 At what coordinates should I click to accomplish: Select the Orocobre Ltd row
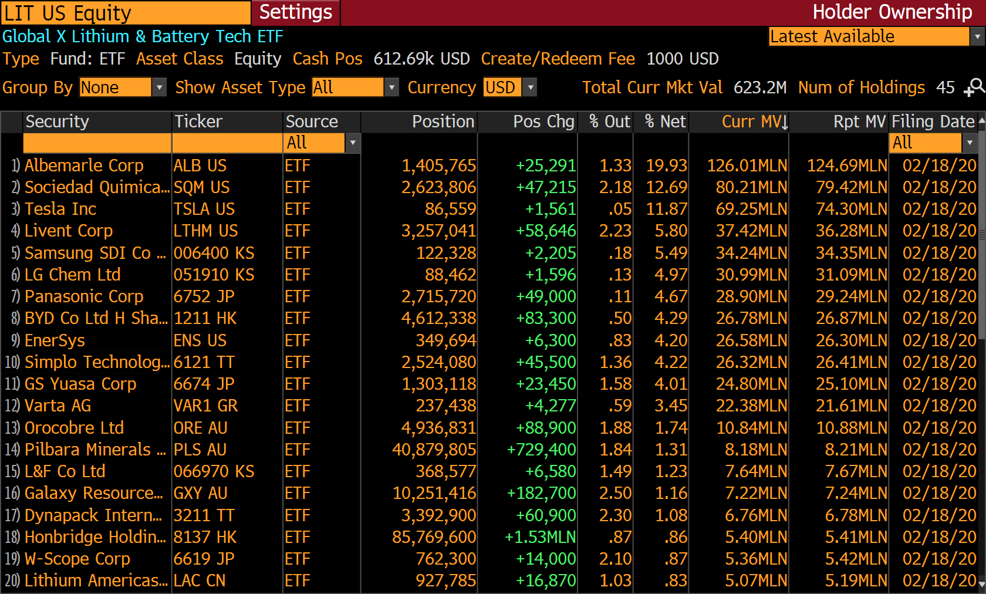[x=489, y=428]
